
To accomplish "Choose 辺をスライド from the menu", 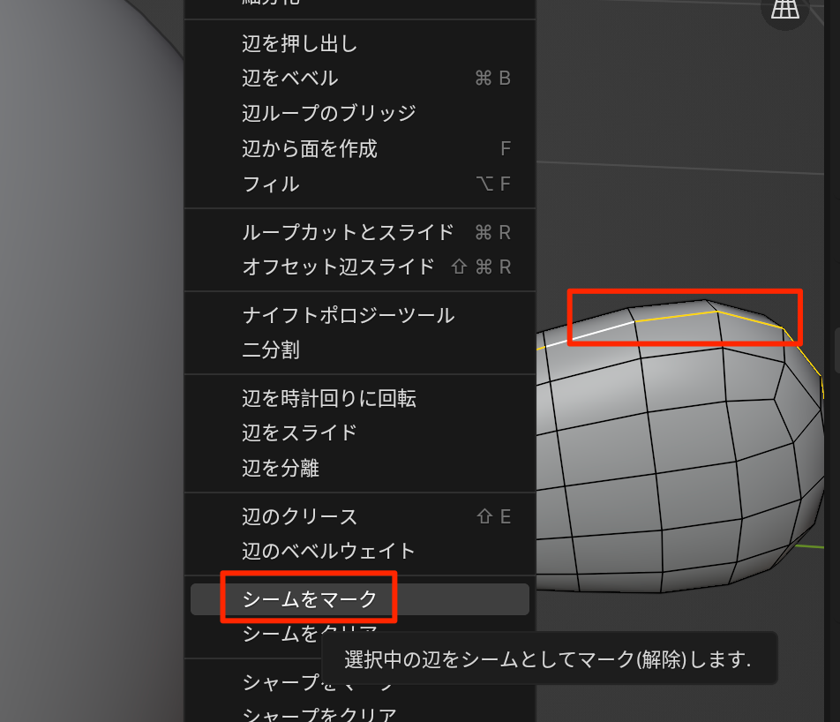I will tap(299, 432).
